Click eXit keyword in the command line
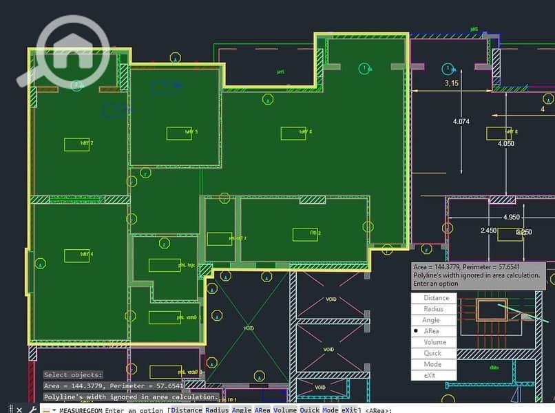 [349, 410]
